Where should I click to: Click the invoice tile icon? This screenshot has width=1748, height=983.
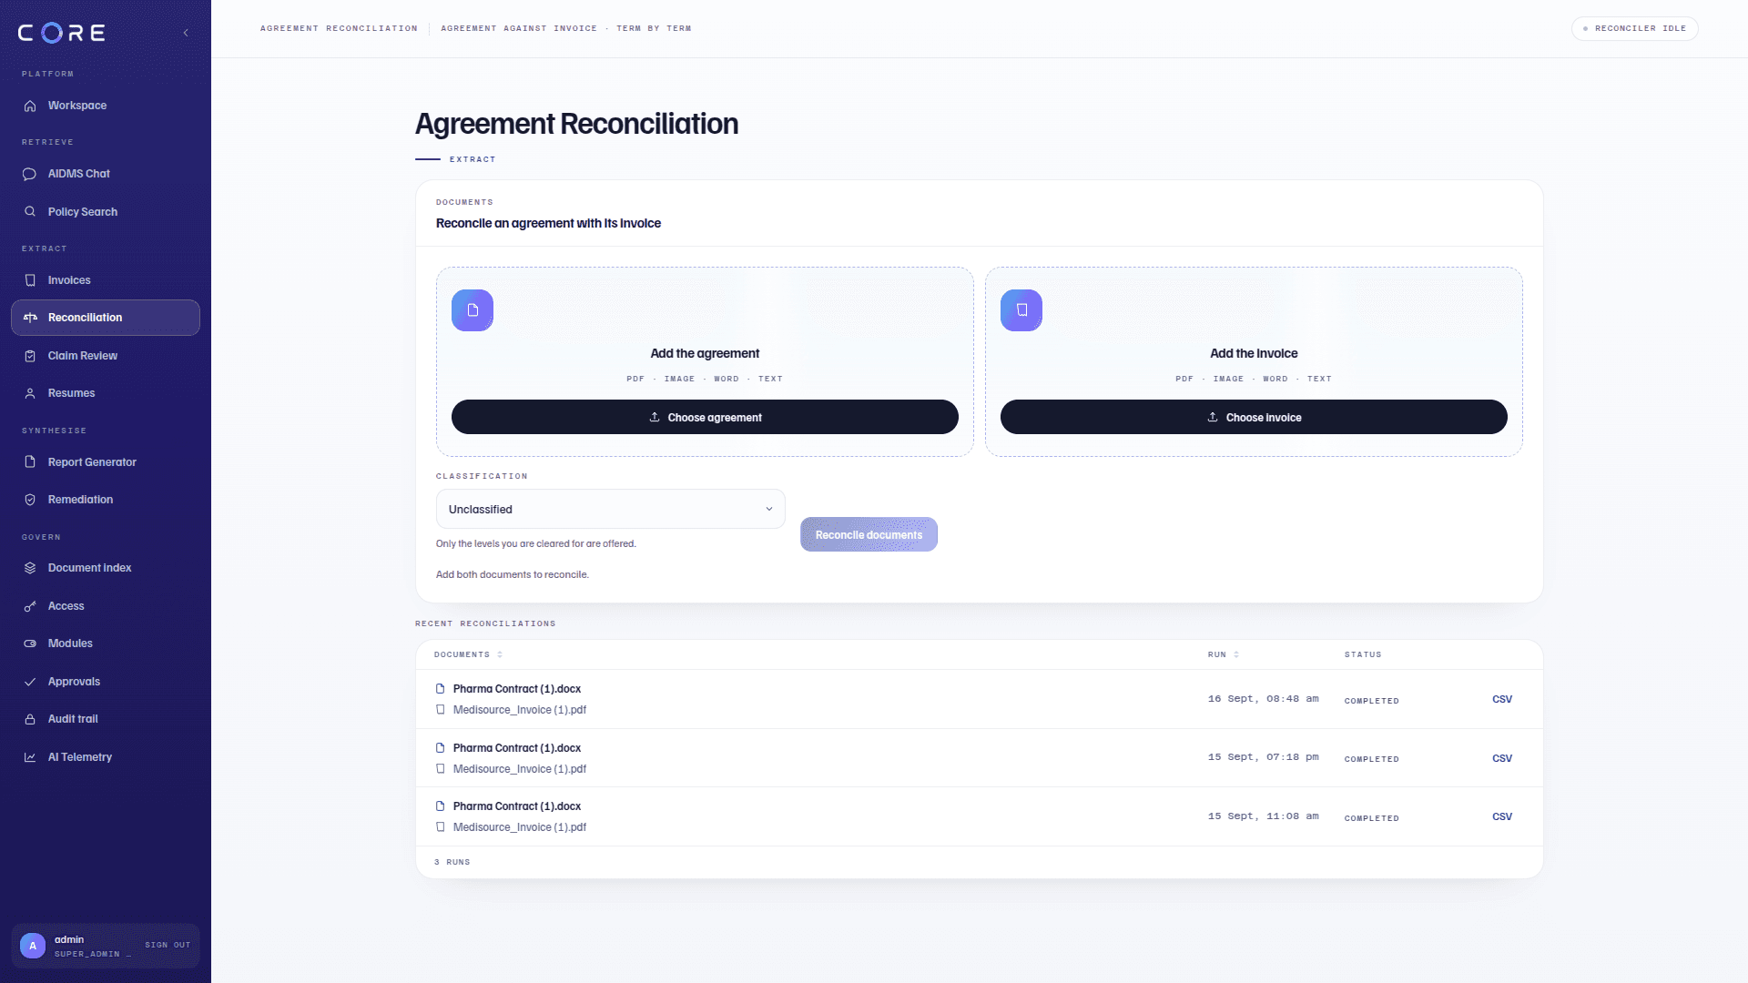[x=1021, y=310]
